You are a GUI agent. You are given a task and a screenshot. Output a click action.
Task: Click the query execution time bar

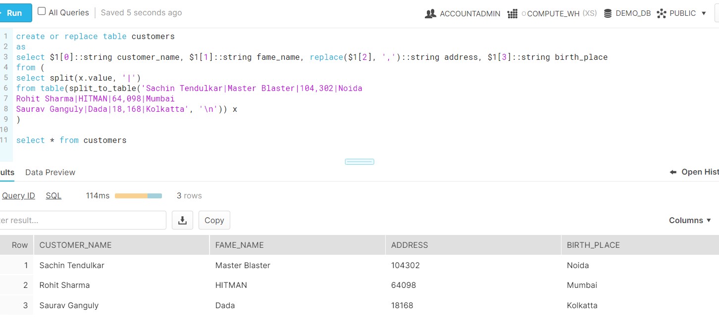tap(138, 196)
